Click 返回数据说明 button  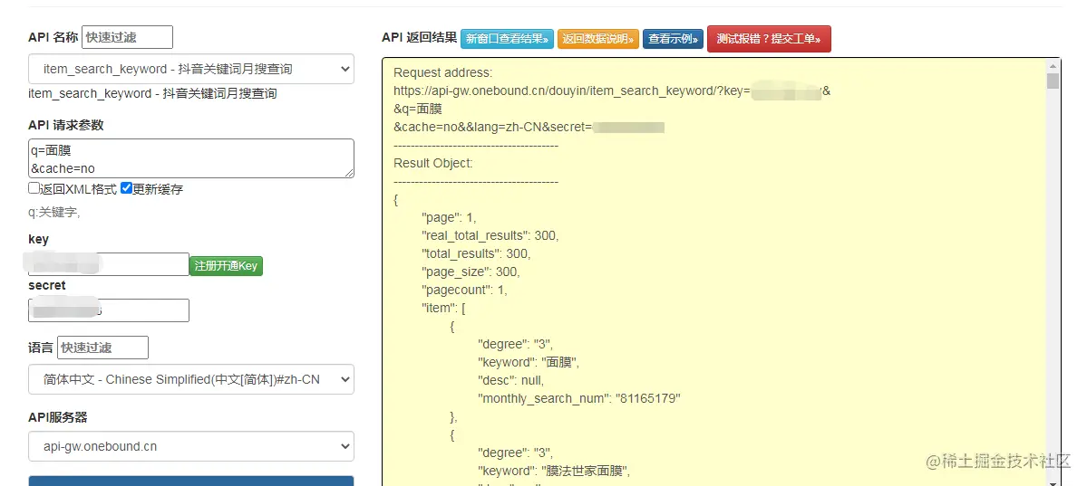click(598, 39)
